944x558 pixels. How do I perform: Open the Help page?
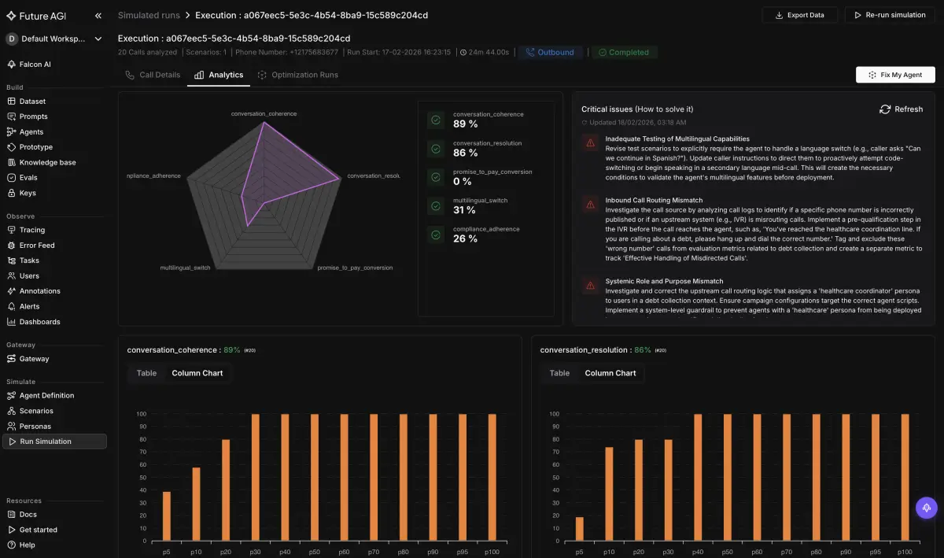click(x=27, y=545)
